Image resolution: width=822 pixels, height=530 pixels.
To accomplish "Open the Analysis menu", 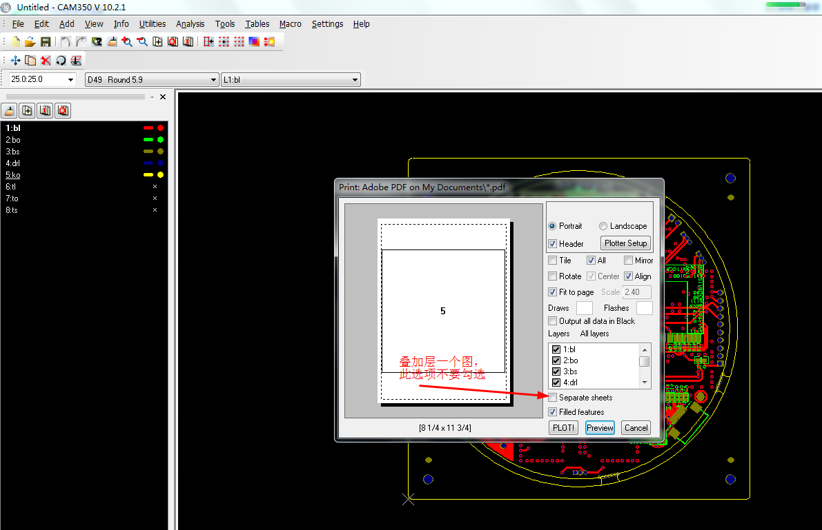I will pyautogui.click(x=190, y=24).
